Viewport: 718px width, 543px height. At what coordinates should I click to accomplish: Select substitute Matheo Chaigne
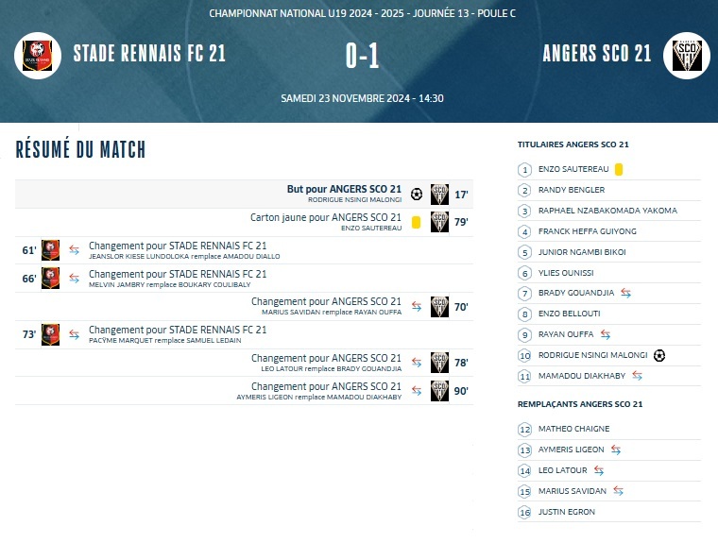point(573,429)
